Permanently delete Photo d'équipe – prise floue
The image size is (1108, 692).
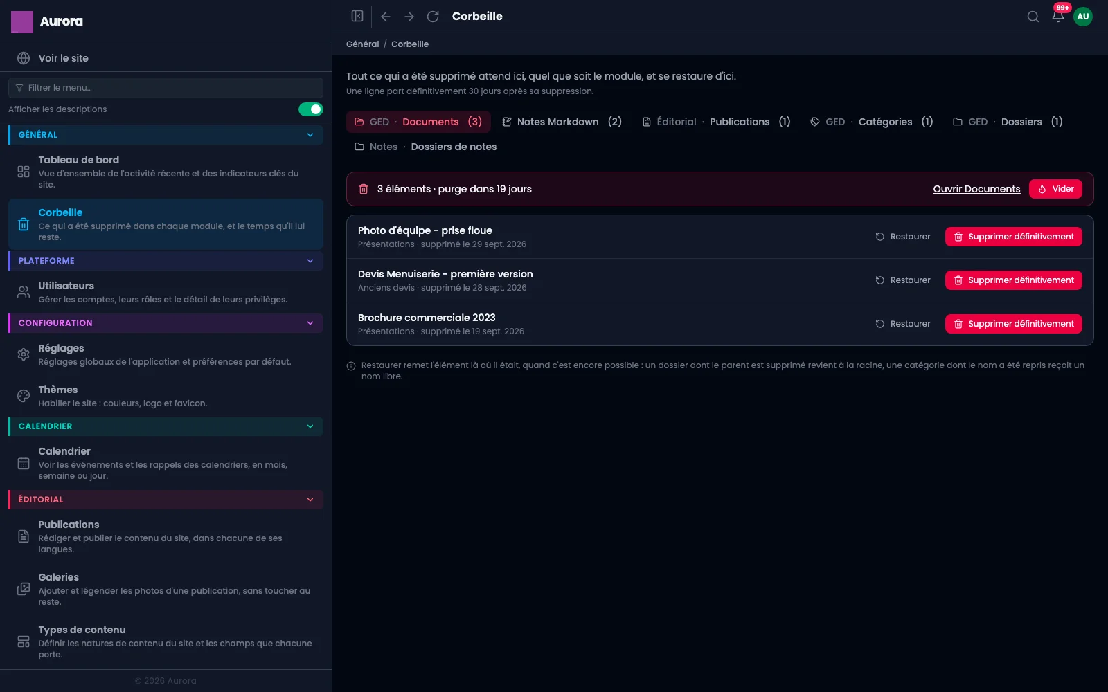pyautogui.click(x=1014, y=237)
